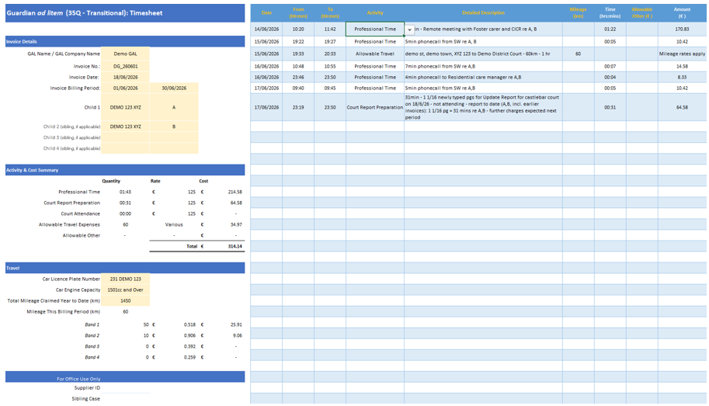The height and width of the screenshot is (406, 709).
Task: Select the Professional Time activity cell for 14/06/2026
Action: (x=375, y=29)
